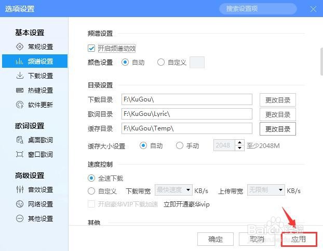
Task: Close the 选项设置 dialog
Action: pyautogui.click(x=313, y=9)
